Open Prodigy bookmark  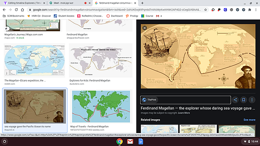tap(132, 16)
